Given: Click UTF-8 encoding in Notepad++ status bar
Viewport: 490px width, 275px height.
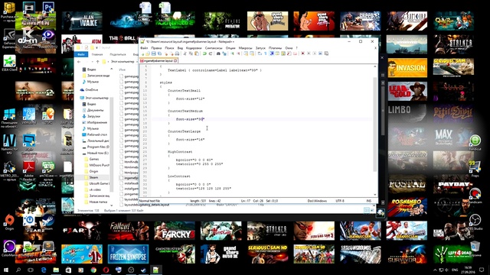Looking at the screenshot, I should (x=340, y=201).
